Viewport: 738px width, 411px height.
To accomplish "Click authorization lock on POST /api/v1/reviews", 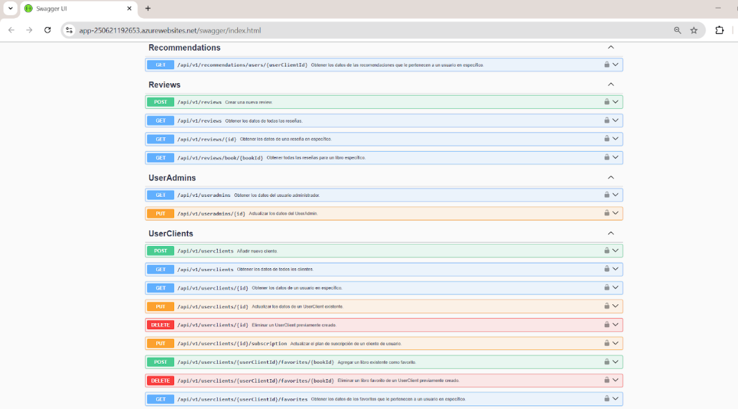I will click(607, 102).
